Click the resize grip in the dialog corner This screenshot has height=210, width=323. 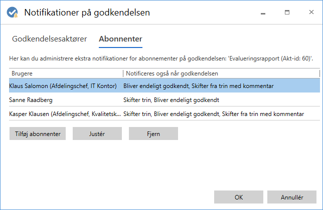click(x=319, y=206)
